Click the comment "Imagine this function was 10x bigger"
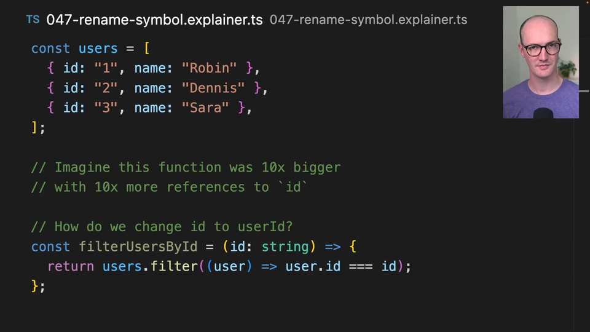The width and height of the screenshot is (590, 332). point(186,167)
